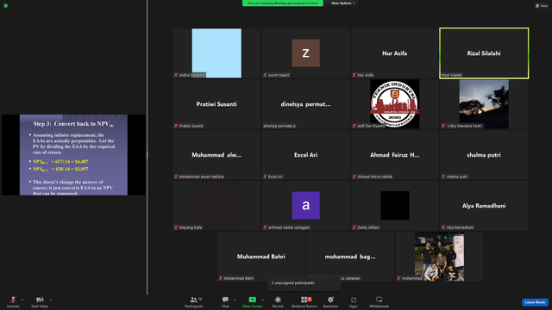Screen dimensions: 552x310
Task: Click Nur Asifa's muted mic icon
Action: pos(354,75)
